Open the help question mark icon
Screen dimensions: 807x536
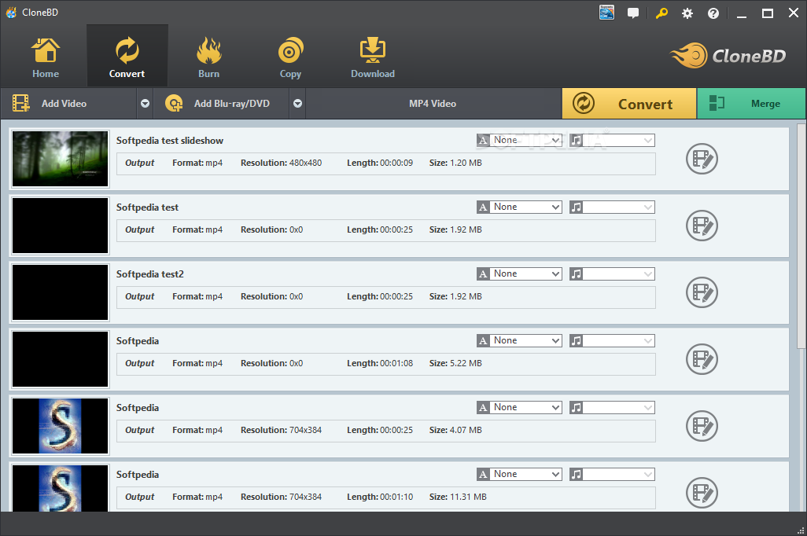(713, 13)
